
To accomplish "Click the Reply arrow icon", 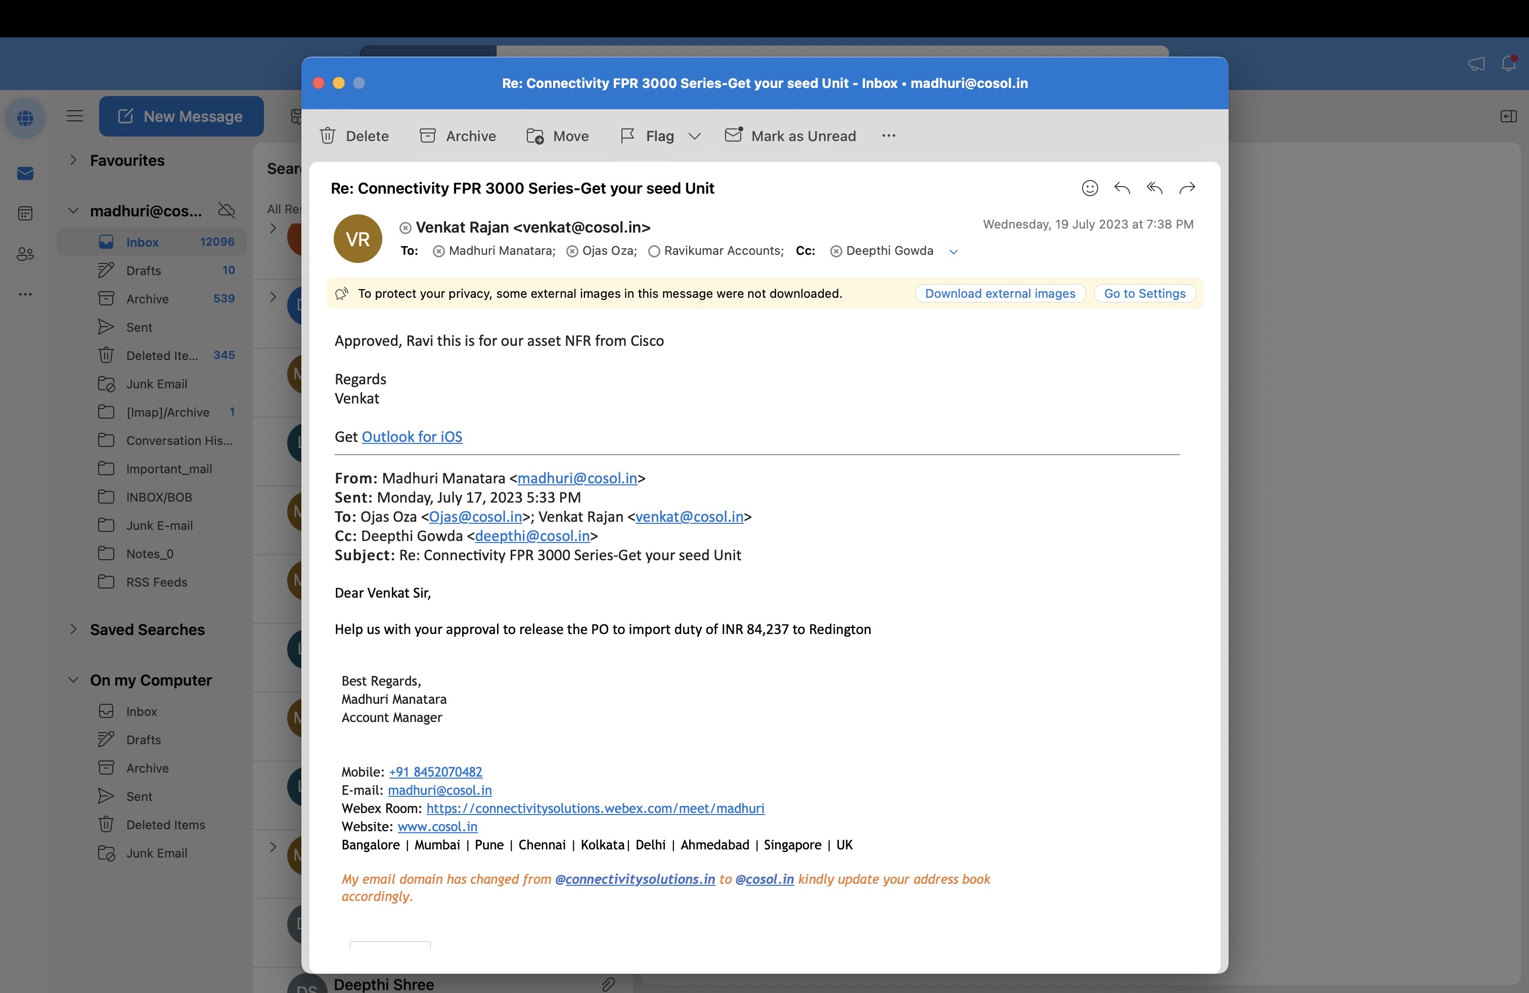I will (x=1121, y=188).
